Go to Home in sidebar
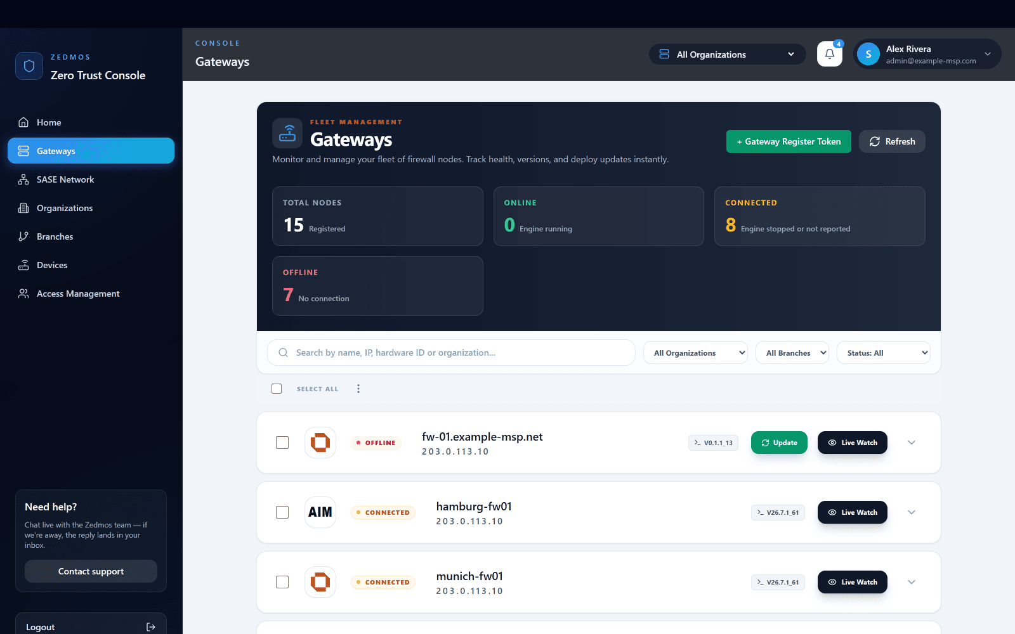Screen dimensions: 1015x634 coord(91,122)
